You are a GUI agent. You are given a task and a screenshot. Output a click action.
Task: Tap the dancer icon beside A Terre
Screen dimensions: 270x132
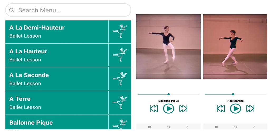coord(120,102)
